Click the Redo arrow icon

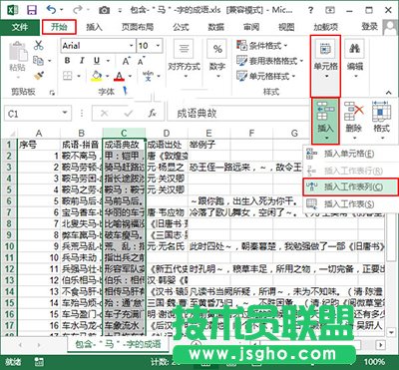[78, 10]
